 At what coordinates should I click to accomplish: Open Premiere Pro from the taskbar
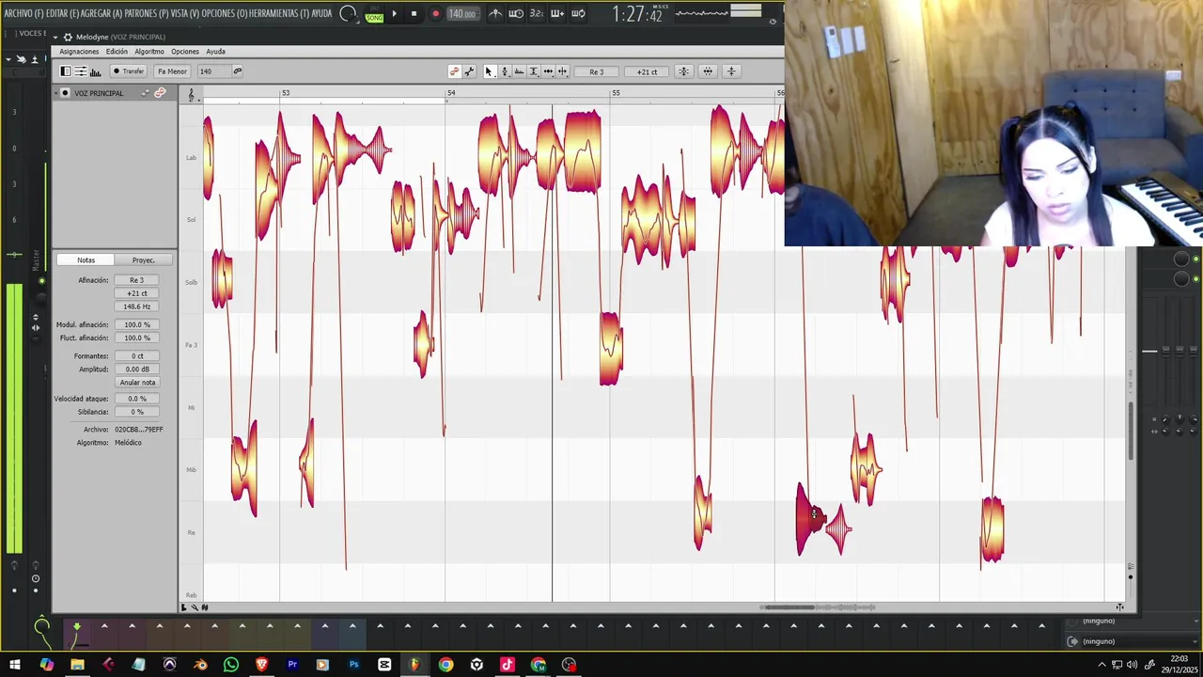(x=292, y=665)
